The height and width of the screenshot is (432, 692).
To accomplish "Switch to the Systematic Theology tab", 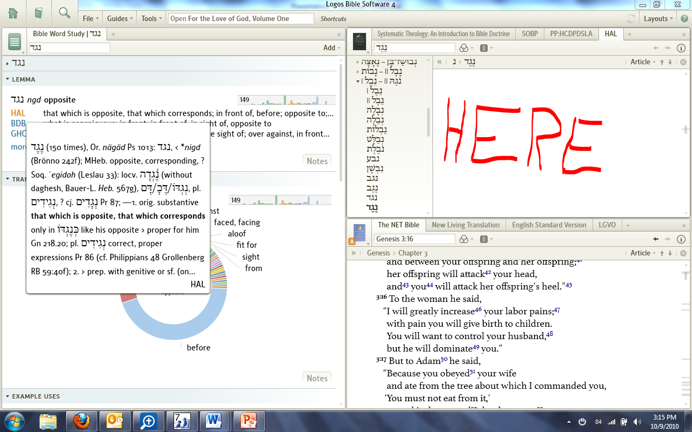I will tap(443, 34).
